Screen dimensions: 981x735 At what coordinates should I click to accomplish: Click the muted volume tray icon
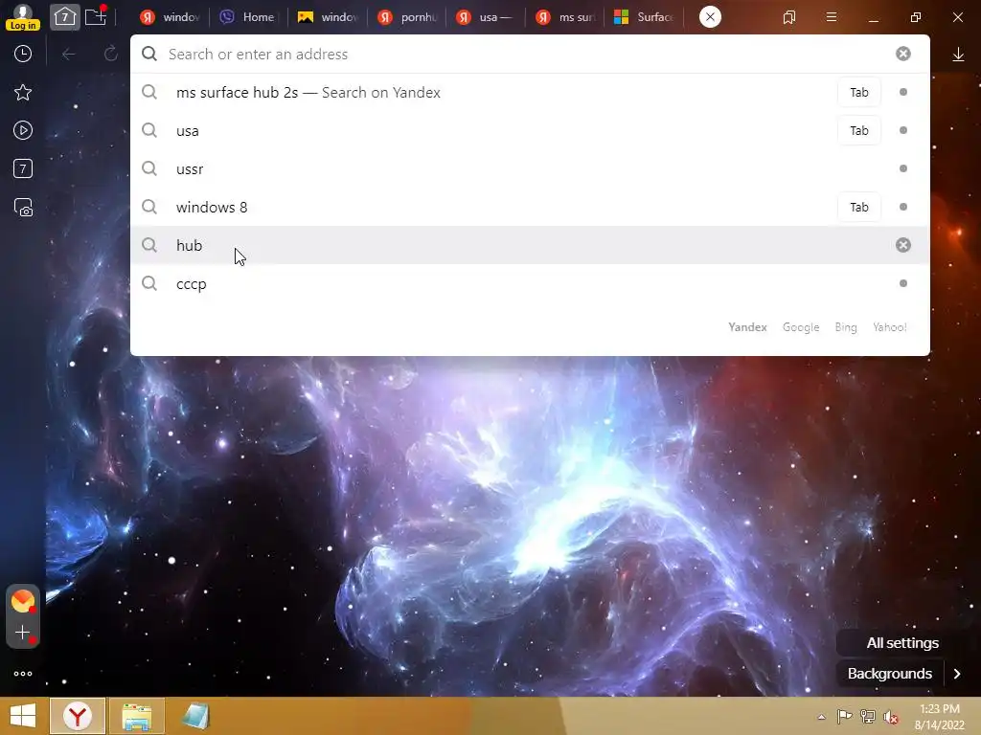pyautogui.click(x=890, y=716)
